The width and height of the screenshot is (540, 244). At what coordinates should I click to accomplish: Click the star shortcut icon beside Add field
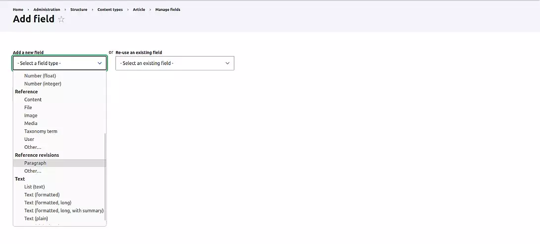click(61, 19)
